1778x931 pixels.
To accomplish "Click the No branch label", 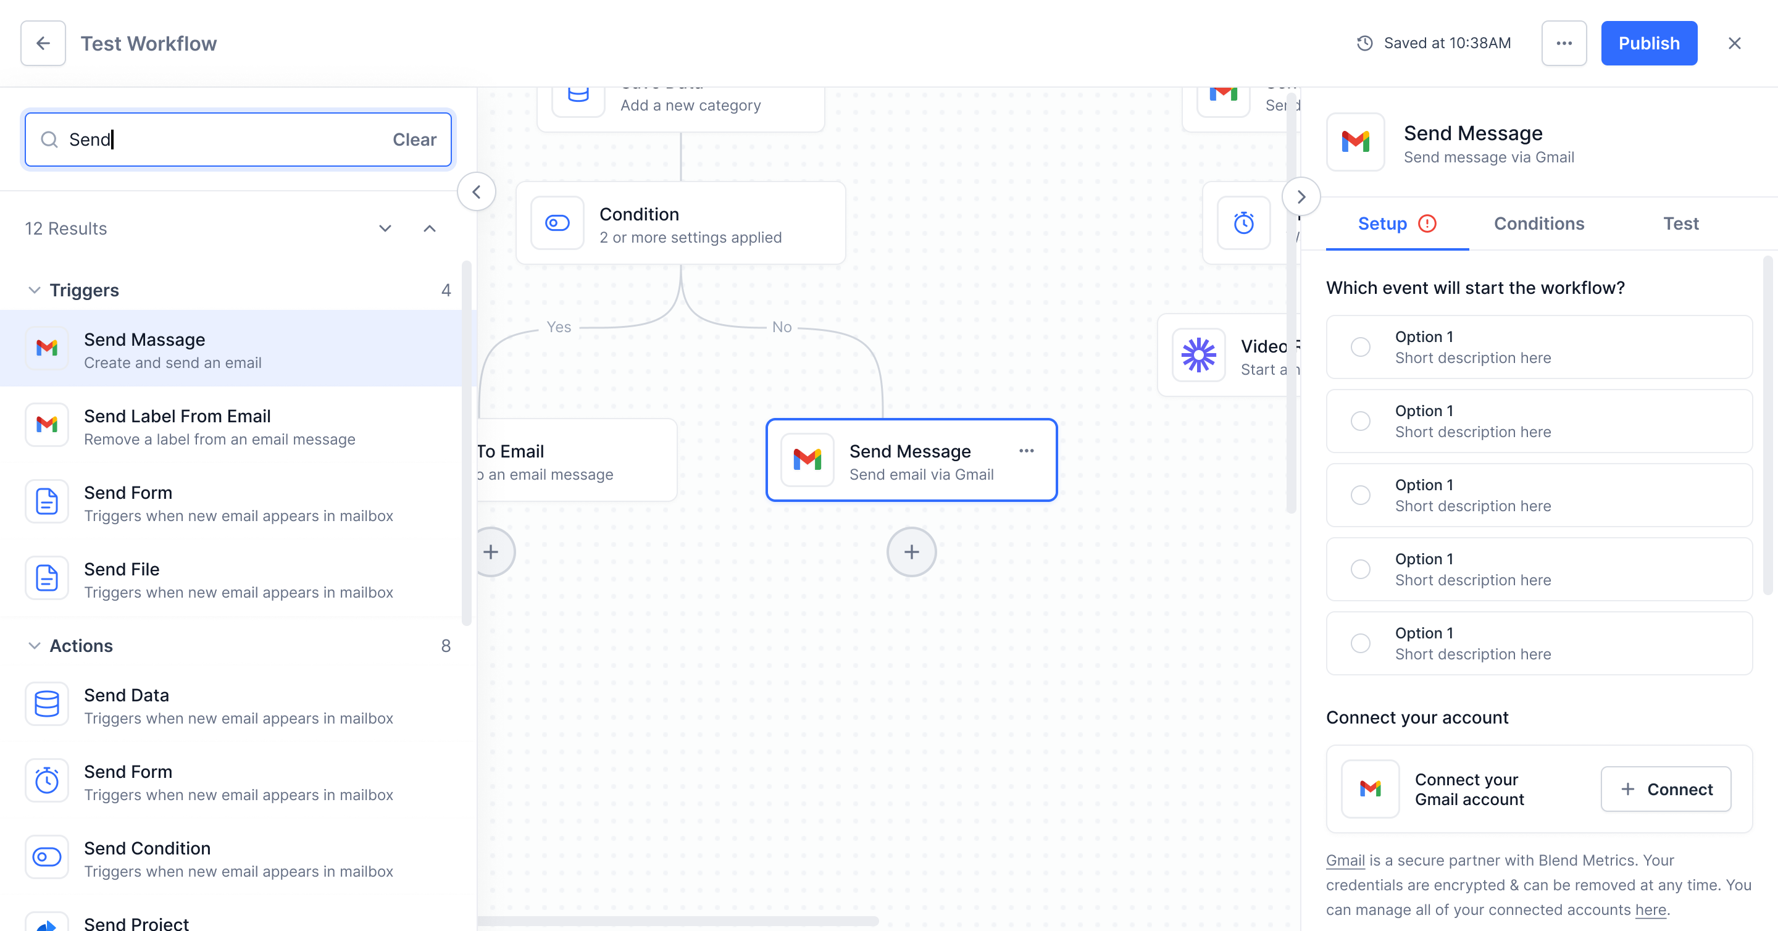I will tap(782, 327).
